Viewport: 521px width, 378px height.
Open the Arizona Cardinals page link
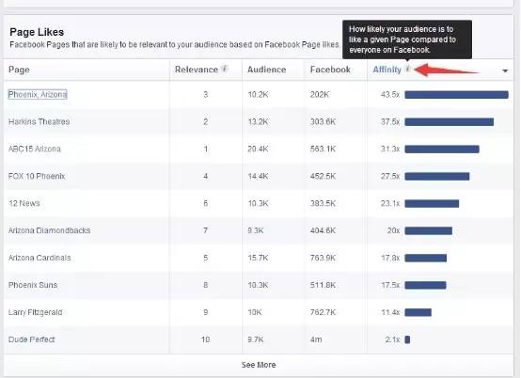[x=39, y=258]
